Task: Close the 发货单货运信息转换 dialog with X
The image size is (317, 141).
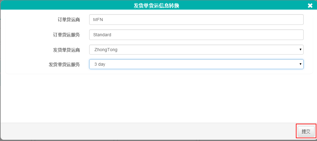Action: (310, 6)
